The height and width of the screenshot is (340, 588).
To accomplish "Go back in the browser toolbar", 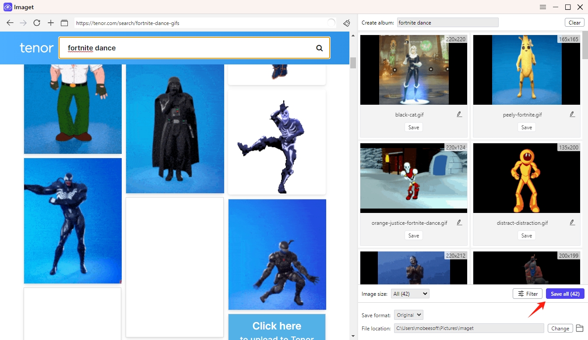I will [x=10, y=23].
